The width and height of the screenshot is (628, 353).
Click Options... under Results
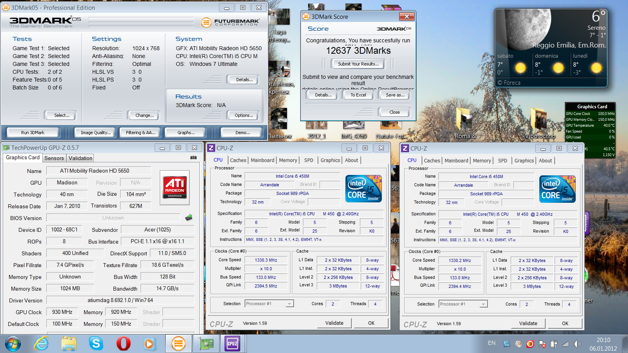244,115
